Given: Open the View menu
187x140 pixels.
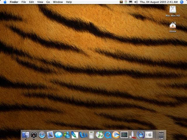Looking at the screenshot, I should coord(40,2).
